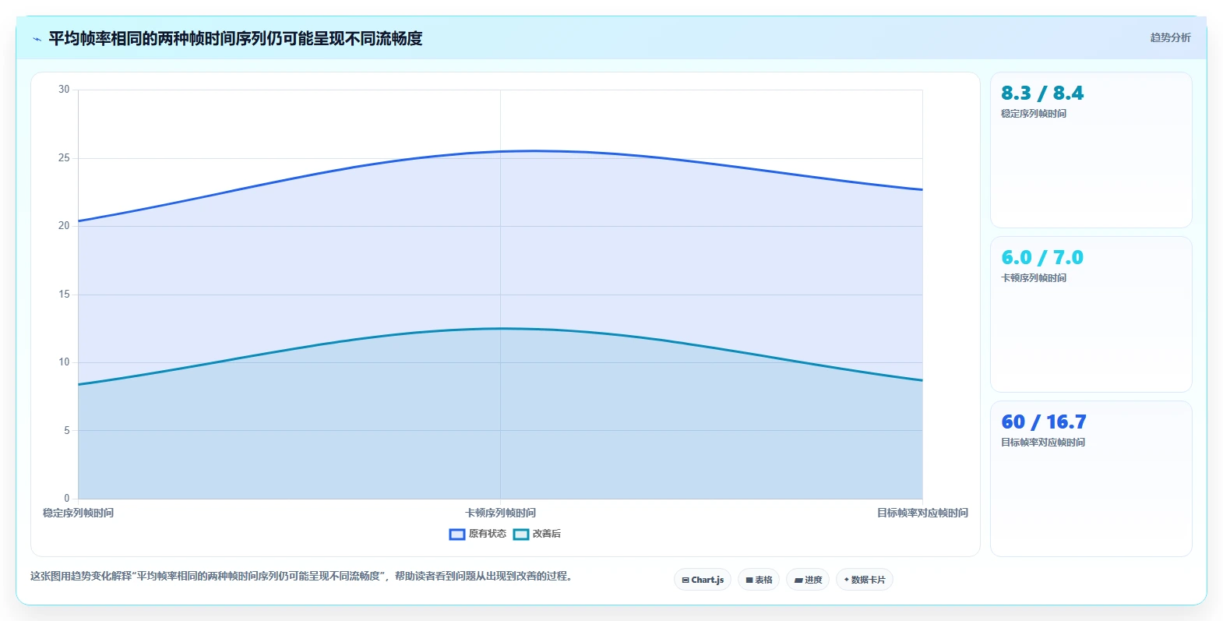The height and width of the screenshot is (621, 1223).
Task: Click the lightning icon beside the chart title
Action: click(x=37, y=39)
